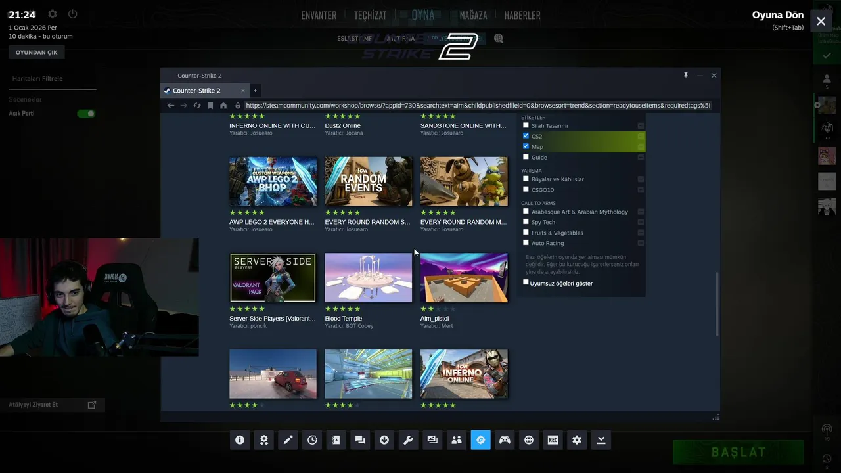
Task: Uncheck the CS2 tag checkbox
Action: tap(526, 135)
